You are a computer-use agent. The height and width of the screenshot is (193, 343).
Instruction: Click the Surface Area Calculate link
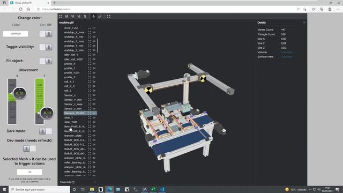[x=287, y=57]
